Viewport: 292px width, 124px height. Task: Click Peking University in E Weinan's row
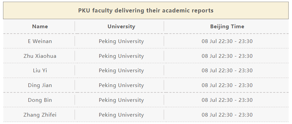[x=121, y=41]
